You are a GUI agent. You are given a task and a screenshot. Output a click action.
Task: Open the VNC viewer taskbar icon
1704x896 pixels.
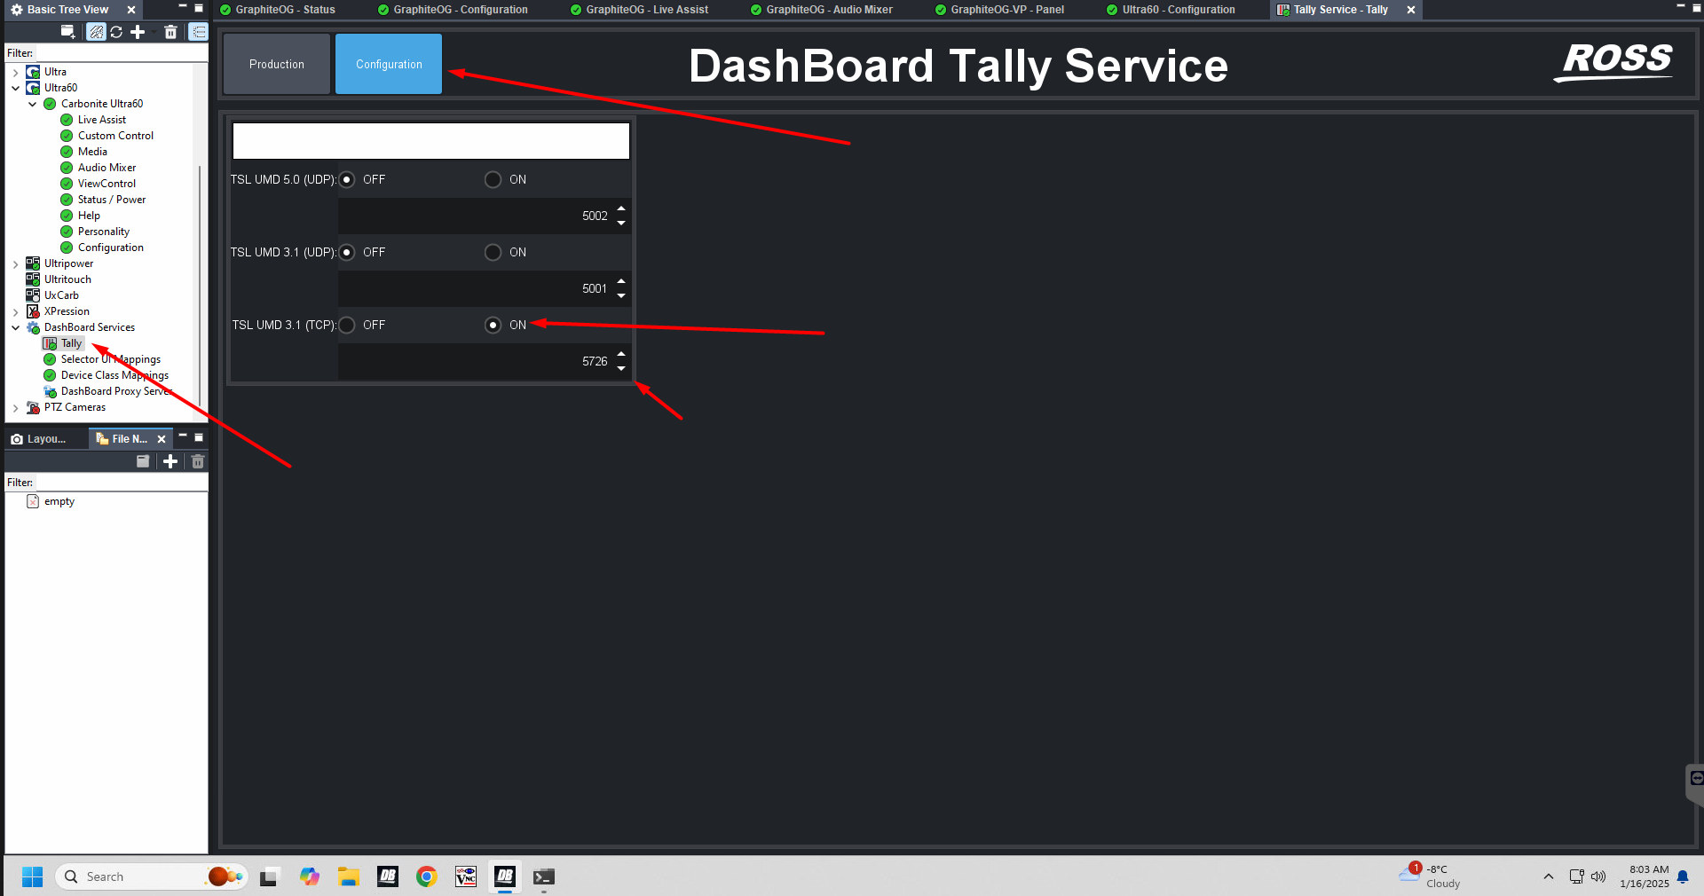(466, 876)
